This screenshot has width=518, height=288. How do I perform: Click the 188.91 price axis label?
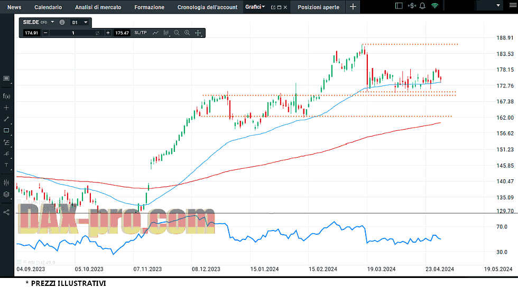tap(505, 38)
